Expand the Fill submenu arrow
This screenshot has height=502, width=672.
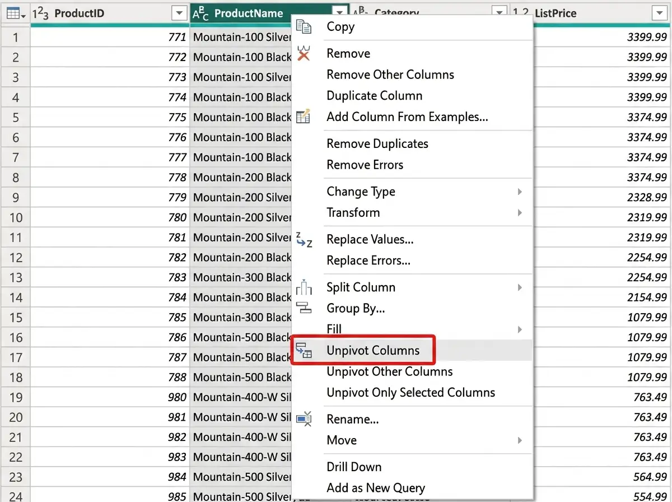[x=520, y=329]
